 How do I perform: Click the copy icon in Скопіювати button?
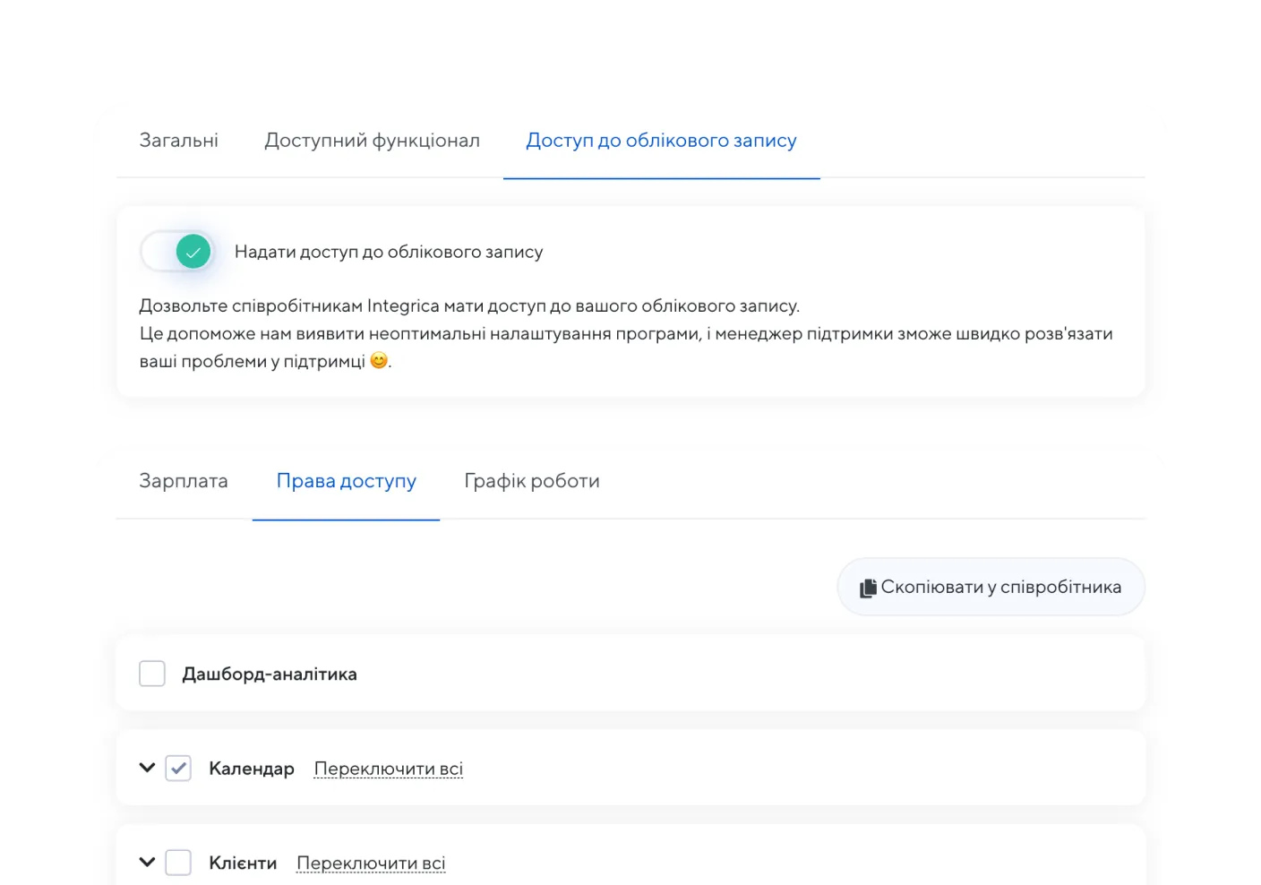tap(868, 589)
